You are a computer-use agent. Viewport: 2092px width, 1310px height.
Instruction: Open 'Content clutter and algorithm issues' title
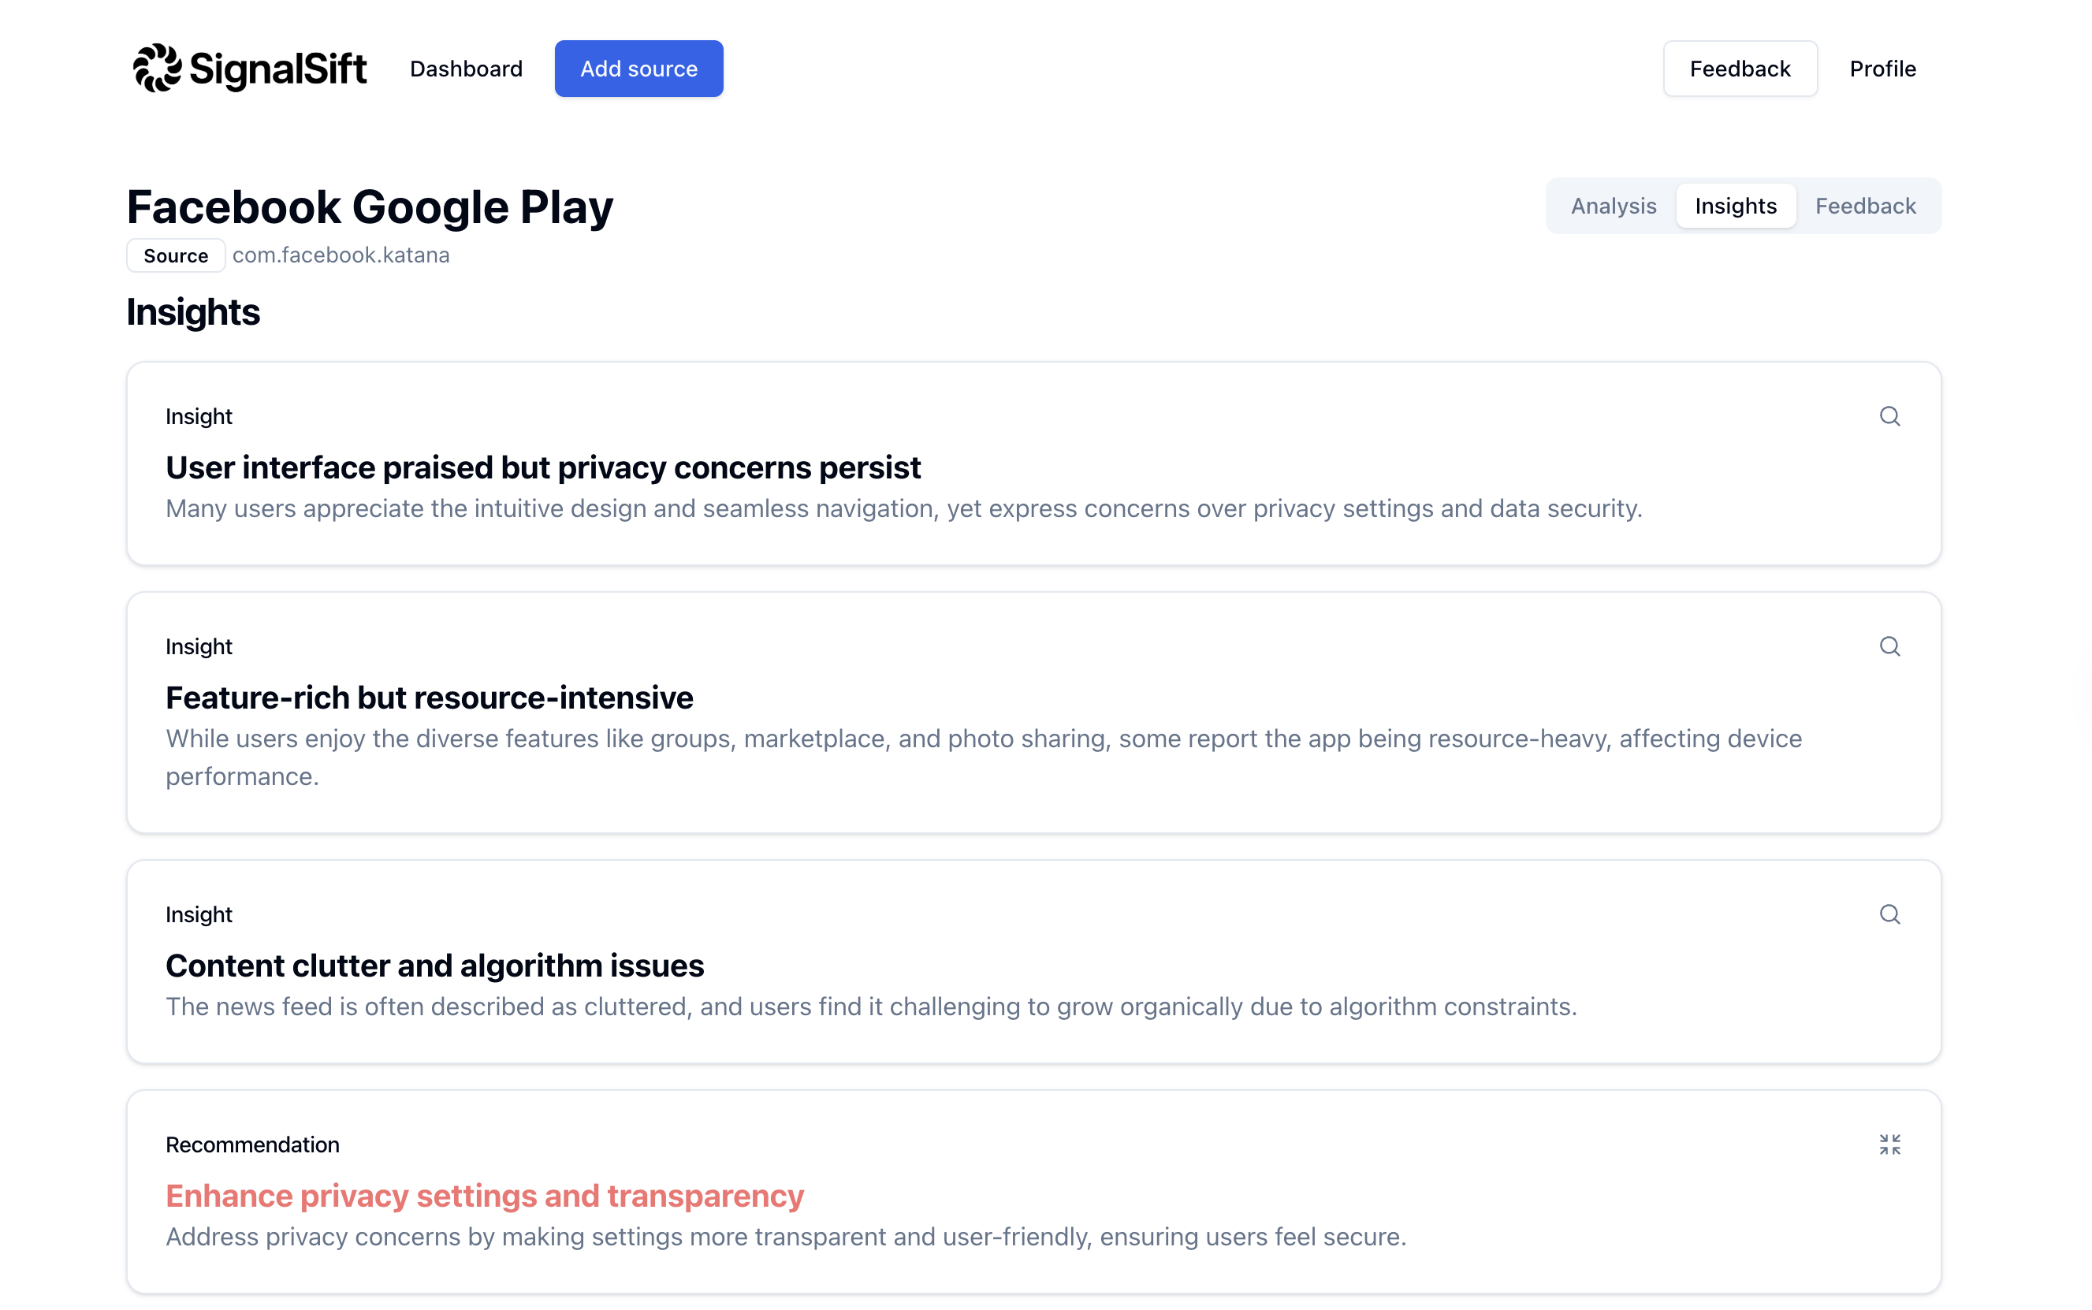pyautogui.click(x=435, y=966)
